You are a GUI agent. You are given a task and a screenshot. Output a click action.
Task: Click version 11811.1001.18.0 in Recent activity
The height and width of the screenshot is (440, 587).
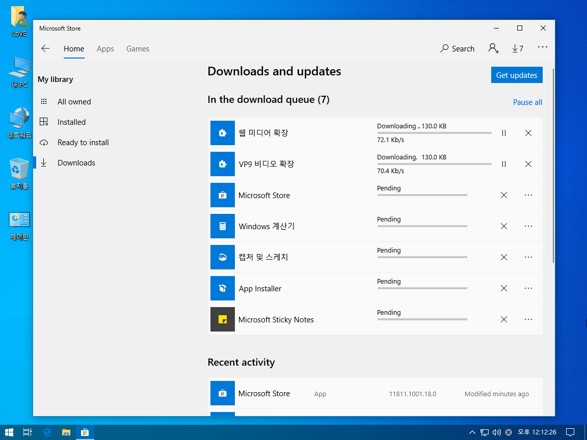(413, 394)
